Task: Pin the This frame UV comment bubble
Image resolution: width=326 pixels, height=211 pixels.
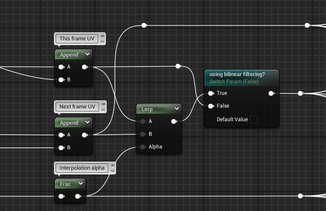Action: click(102, 36)
